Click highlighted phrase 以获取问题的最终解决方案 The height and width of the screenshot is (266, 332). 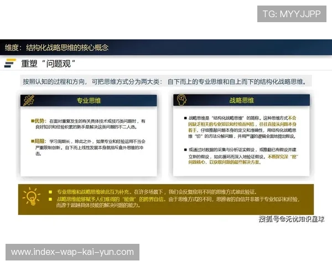[235, 162]
